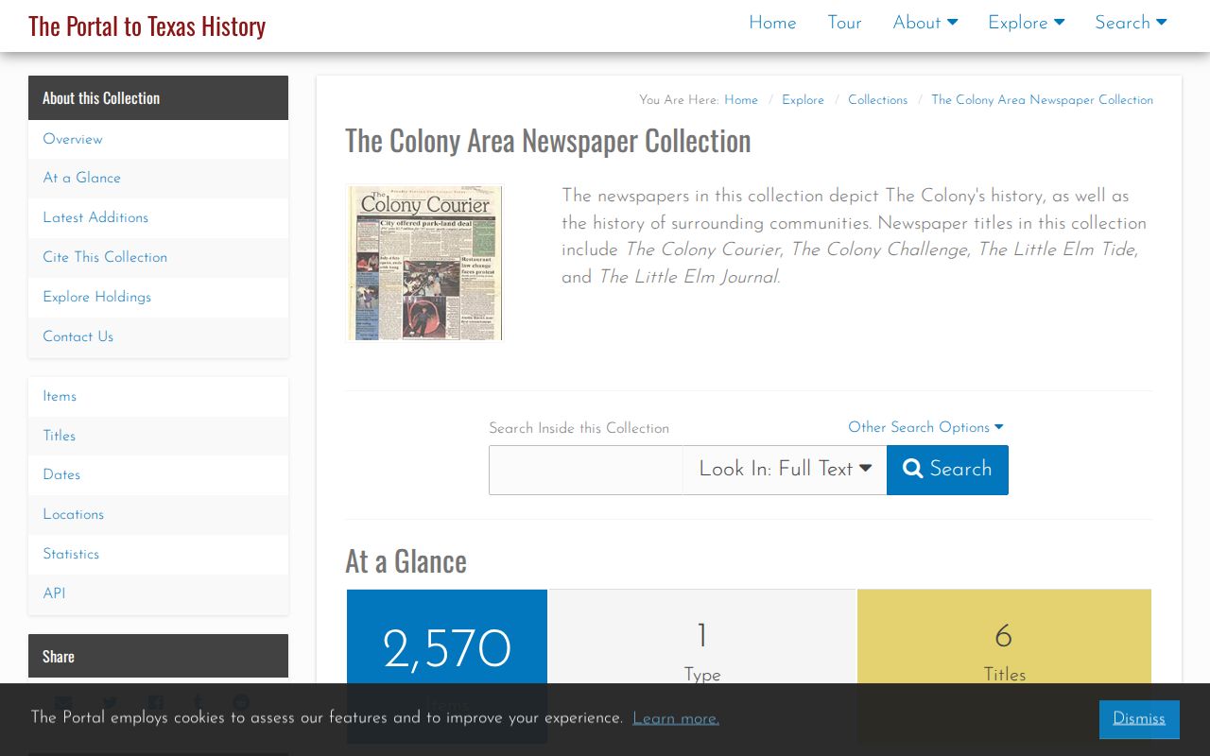Jump to At a Glance sidebar link
The height and width of the screenshot is (756, 1210).
158,178
